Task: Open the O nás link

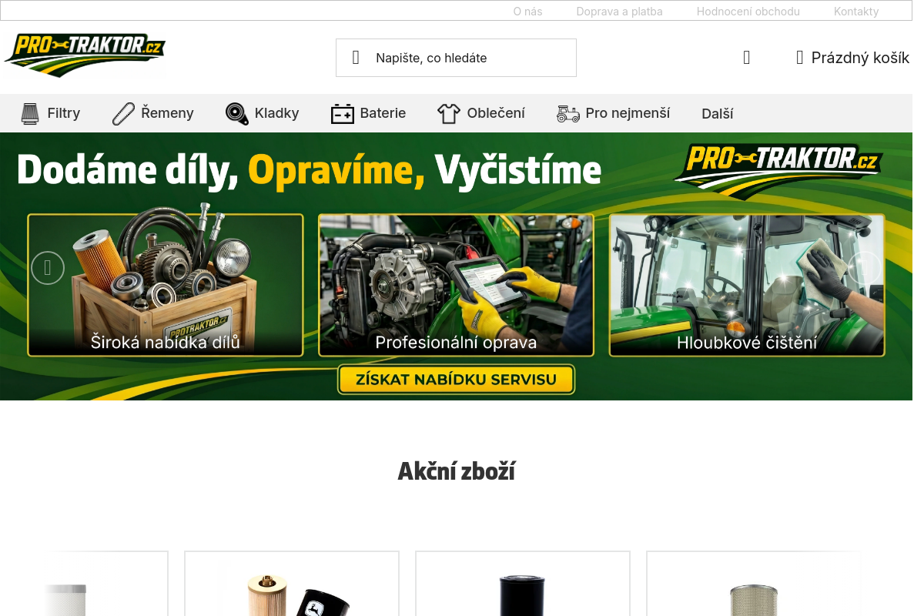Action: tap(528, 12)
